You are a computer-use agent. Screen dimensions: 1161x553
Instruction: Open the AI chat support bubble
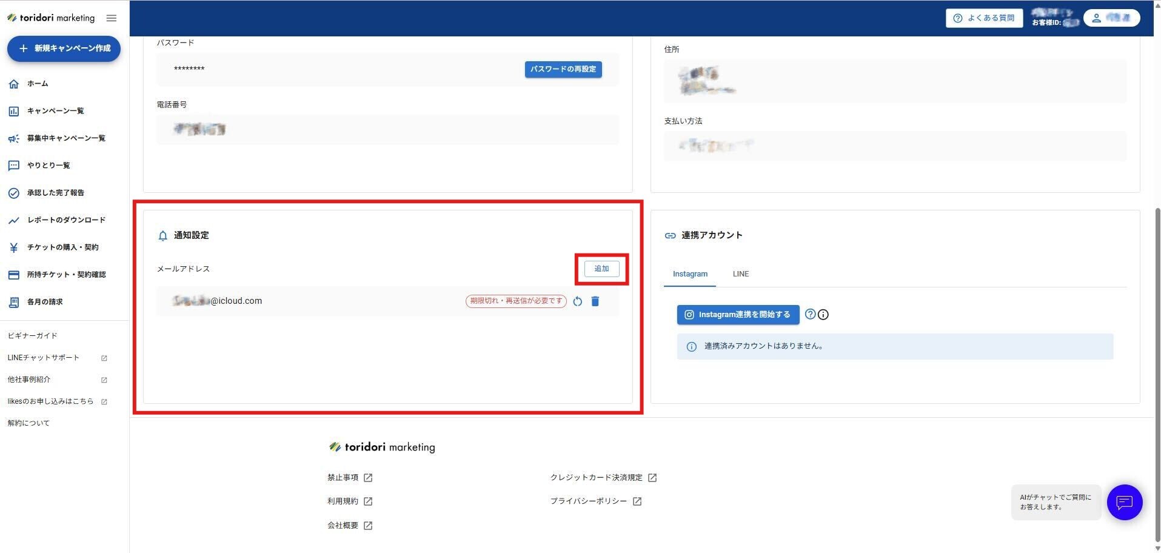(x=1124, y=502)
